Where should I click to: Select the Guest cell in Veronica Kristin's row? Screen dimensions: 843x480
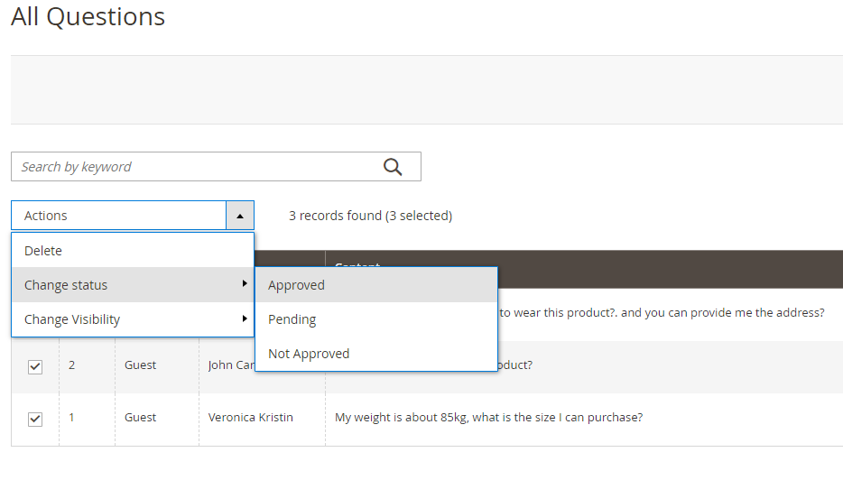140,418
